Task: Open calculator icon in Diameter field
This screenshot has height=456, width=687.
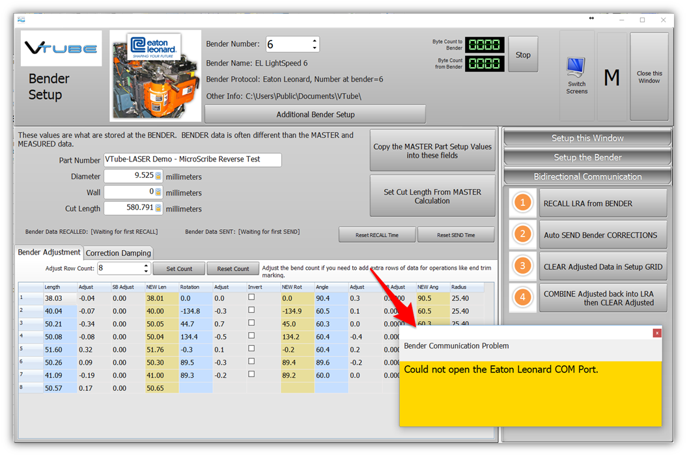Action: [158, 176]
